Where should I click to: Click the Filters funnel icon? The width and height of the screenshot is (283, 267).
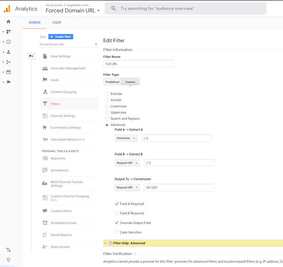[x=45, y=104]
